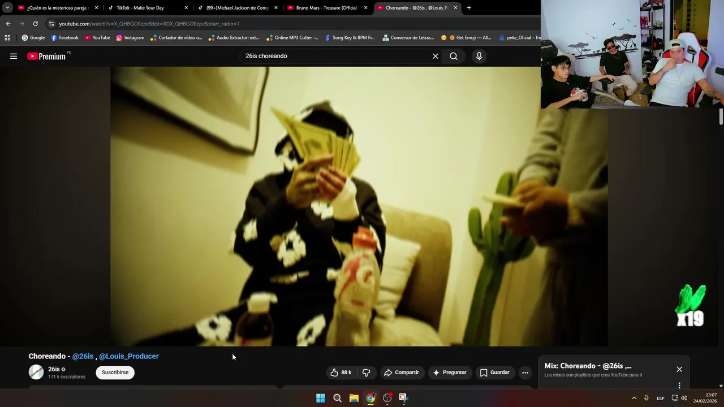Open the YouTube bookmark

pos(97,38)
